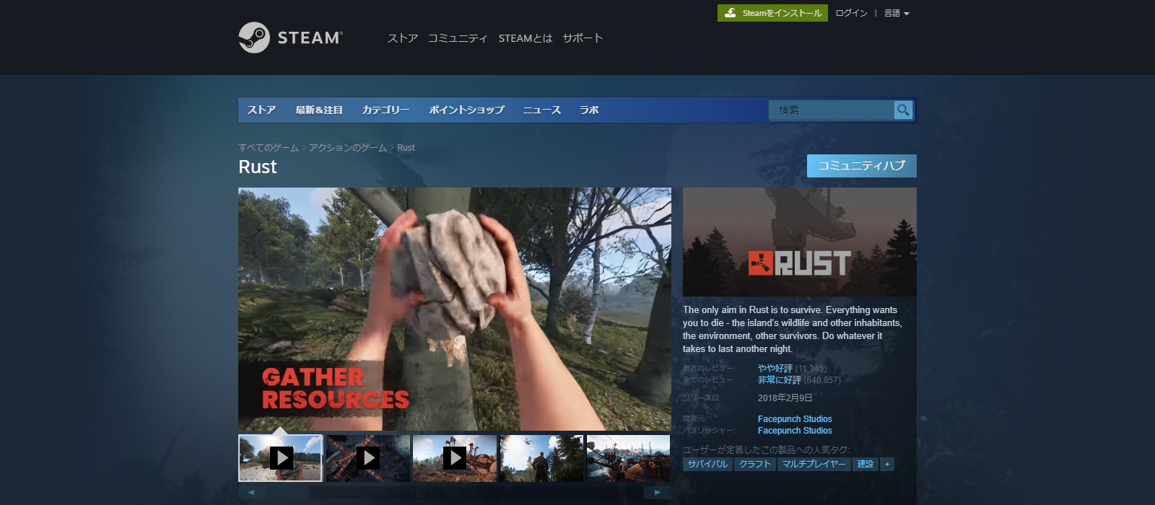This screenshot has height=505, width=1155.
Task: Open the コミュニティ menu in the header
Action: click(458, 38)
